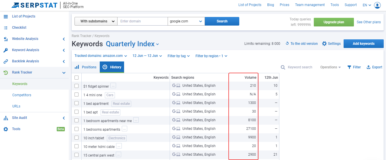Click the Checklist icon in sidebar
386x160 pixels.
pos(6,28)
